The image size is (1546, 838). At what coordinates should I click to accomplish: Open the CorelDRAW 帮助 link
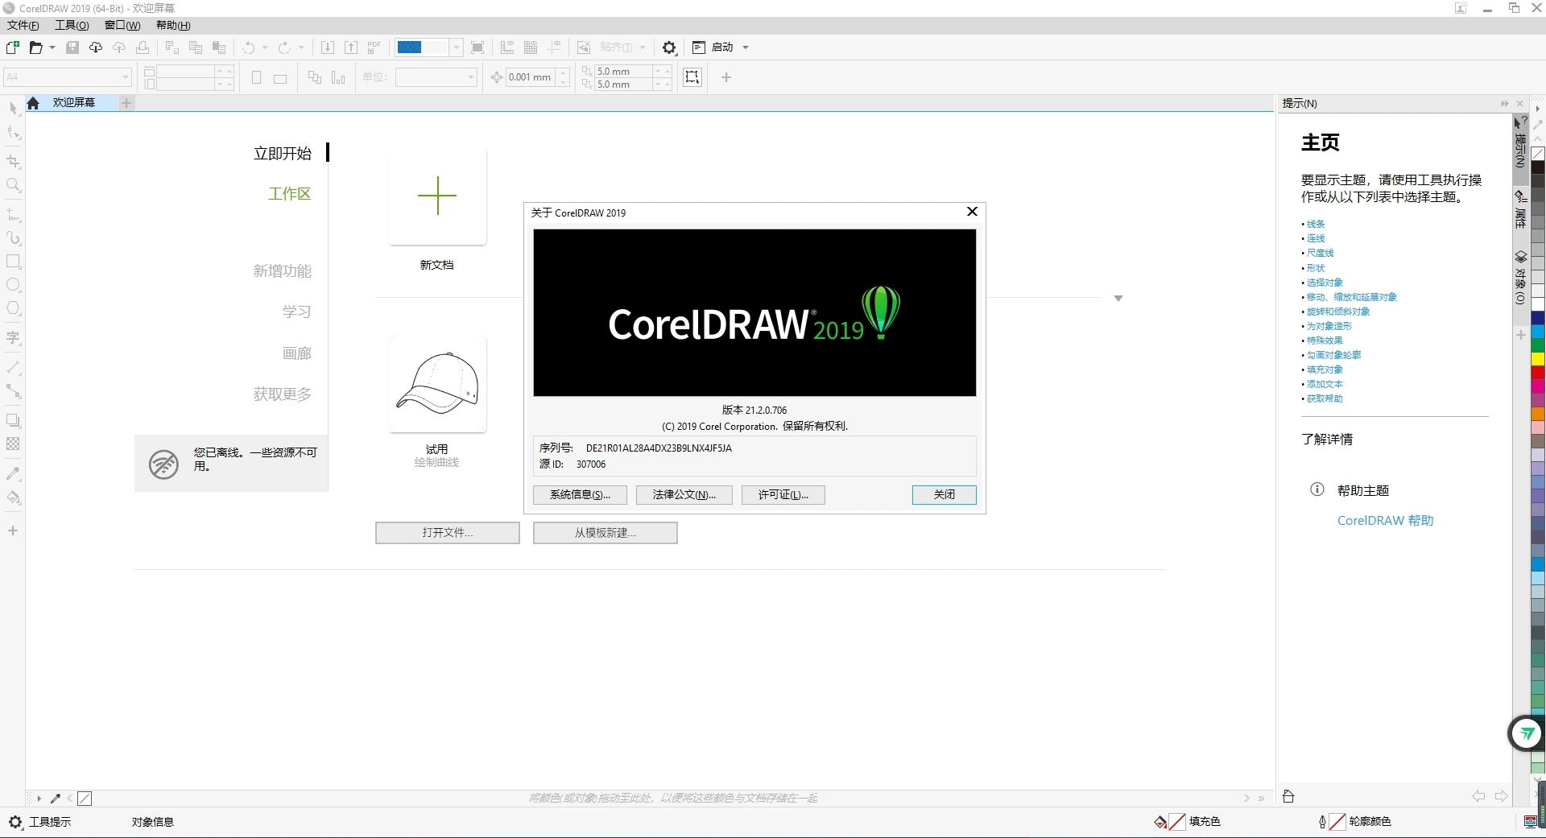[1386, 521]
